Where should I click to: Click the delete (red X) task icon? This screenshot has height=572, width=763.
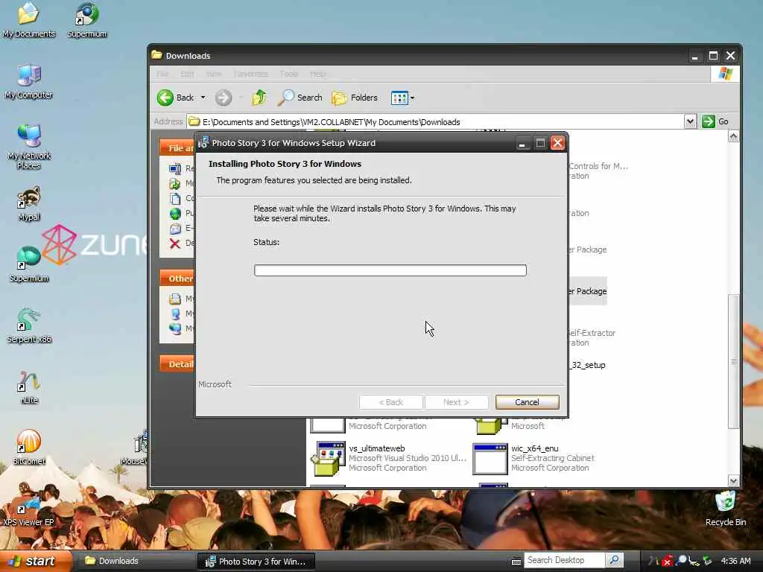pyautogui.click(x=174, y=244)
